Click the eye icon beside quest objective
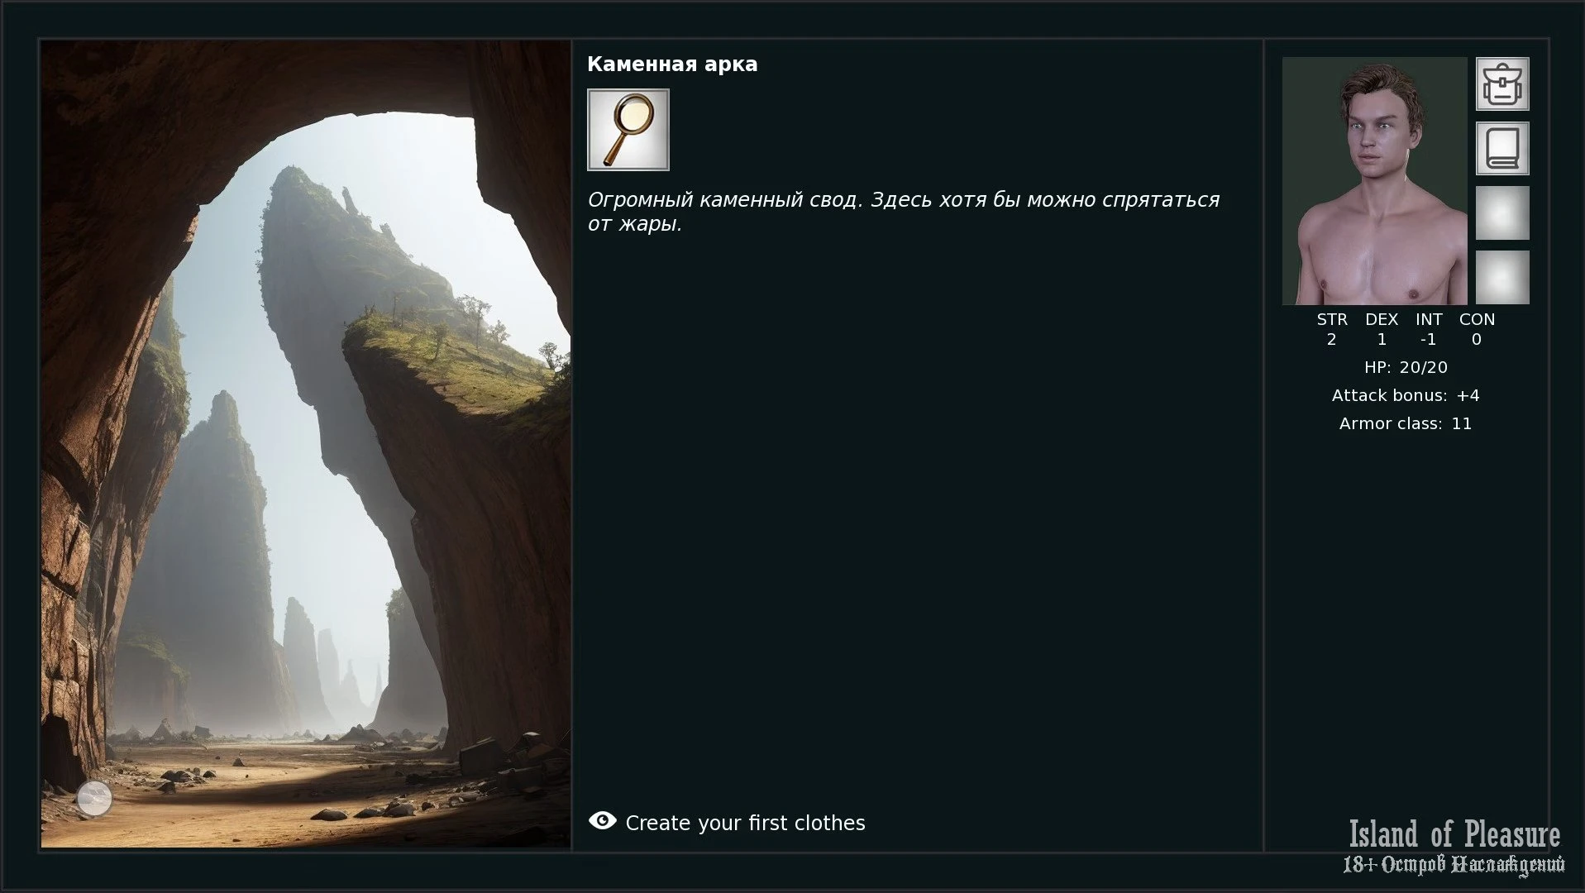Screen dimensions: 1585x893 (x=602, y=820)
